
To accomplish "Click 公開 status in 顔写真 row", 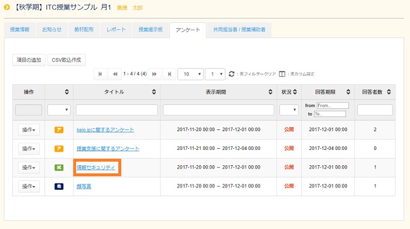I will 289,186.
